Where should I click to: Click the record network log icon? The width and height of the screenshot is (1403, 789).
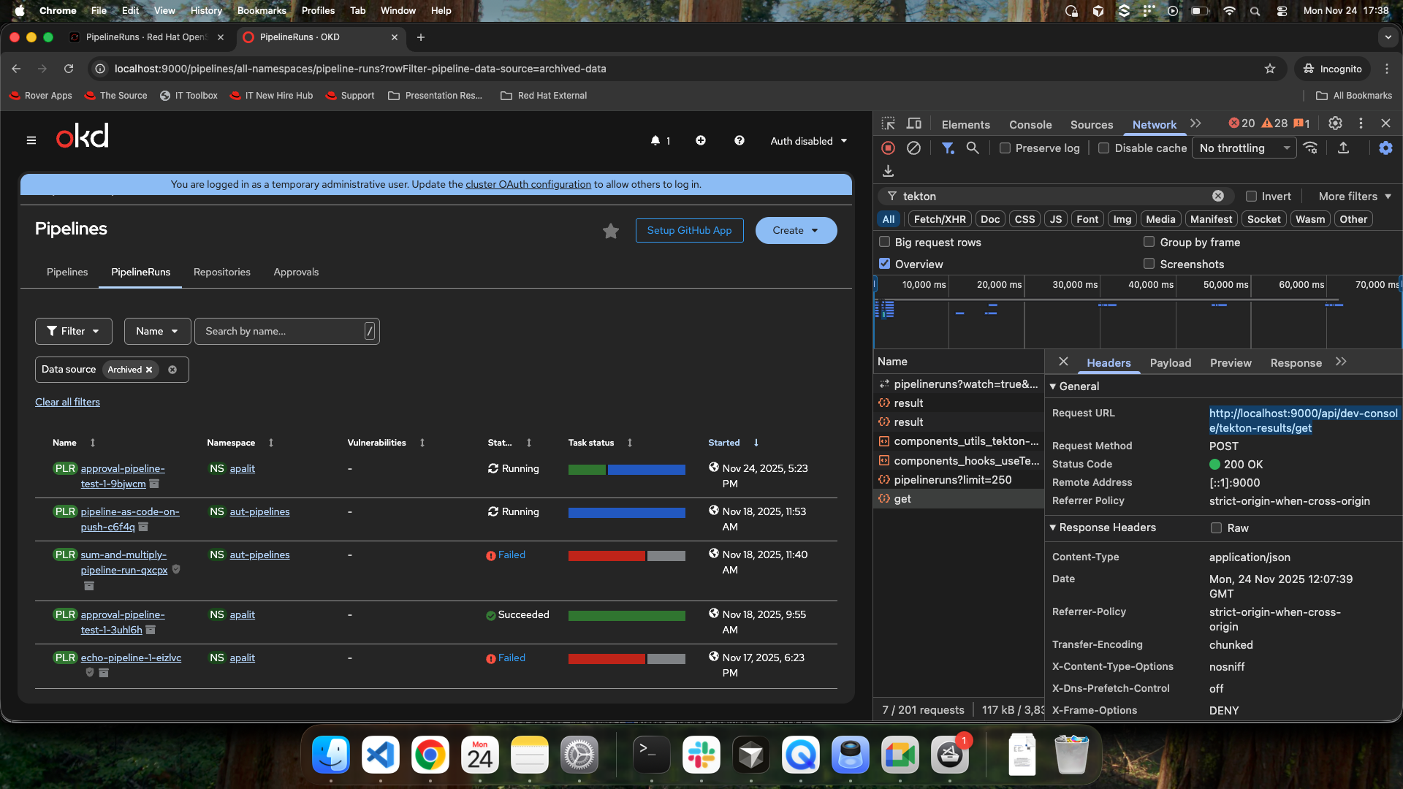(888, 148)
